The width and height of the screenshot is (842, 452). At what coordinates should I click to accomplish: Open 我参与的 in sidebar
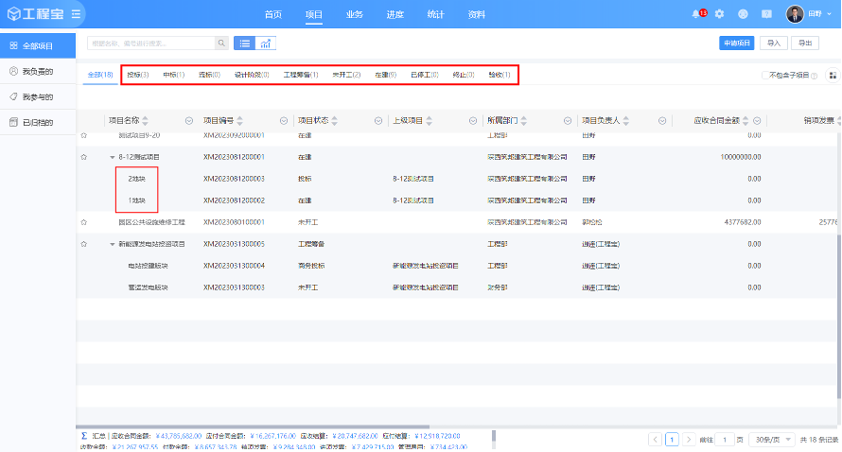point(38,96)
